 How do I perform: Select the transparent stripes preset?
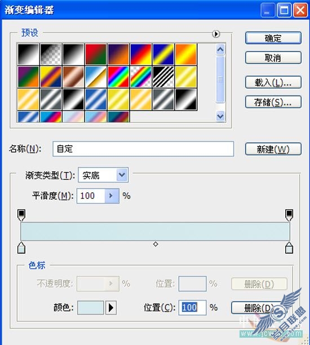[163, 77]
